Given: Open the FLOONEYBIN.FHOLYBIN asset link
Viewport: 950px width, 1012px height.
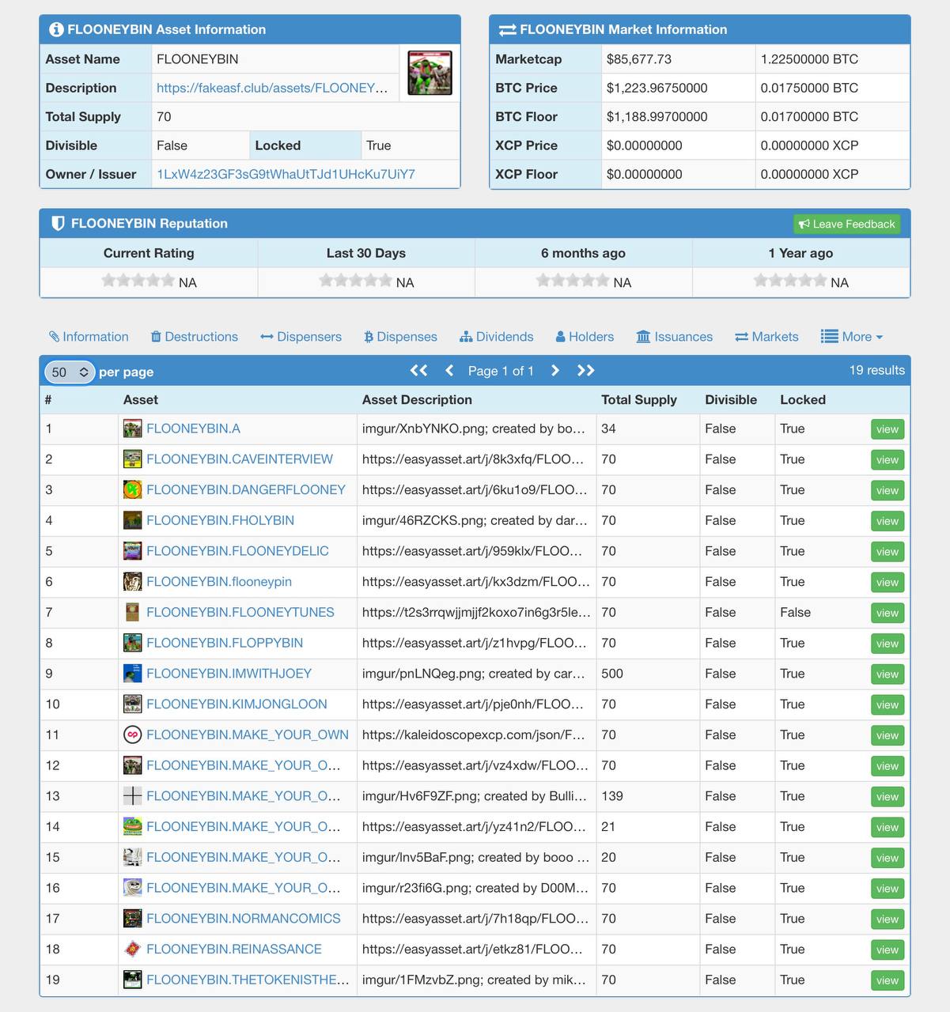Looking at the screenshot, I should point(220,520).
